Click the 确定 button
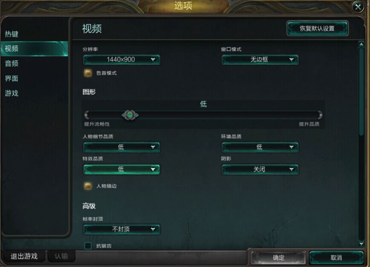 click(x=278, y=258)
